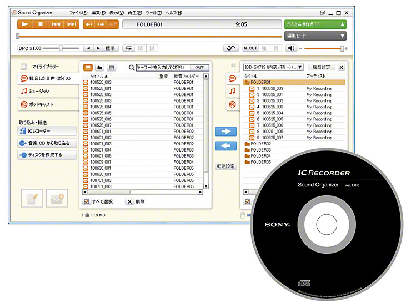This screenshot has height=308, width=411.
Task: Expand the 編集モード dropdown
Action: pyautogui.click(x=315, y=36)
